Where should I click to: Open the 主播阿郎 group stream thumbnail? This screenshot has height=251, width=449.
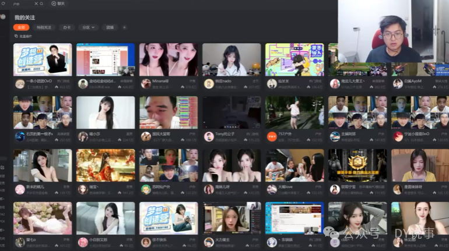pos(357,112)
